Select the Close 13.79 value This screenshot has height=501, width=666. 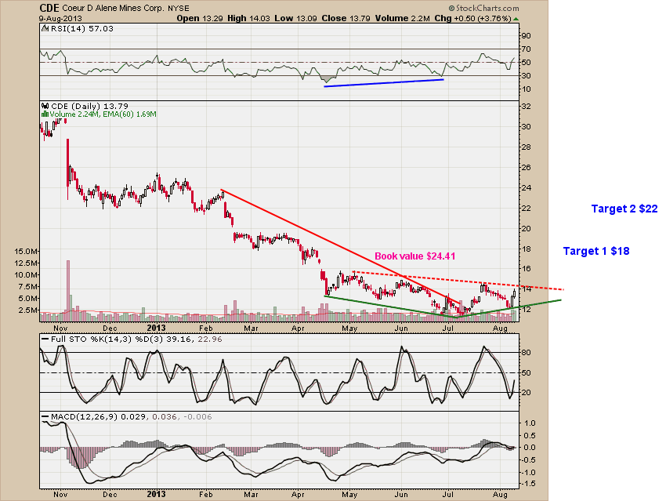click(346, 19)
